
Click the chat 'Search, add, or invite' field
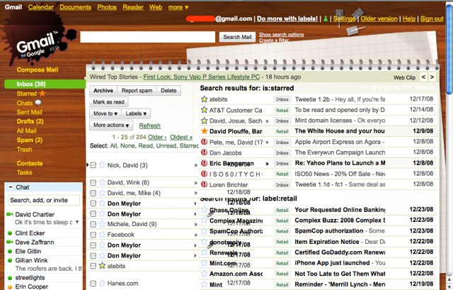point(44,200)
